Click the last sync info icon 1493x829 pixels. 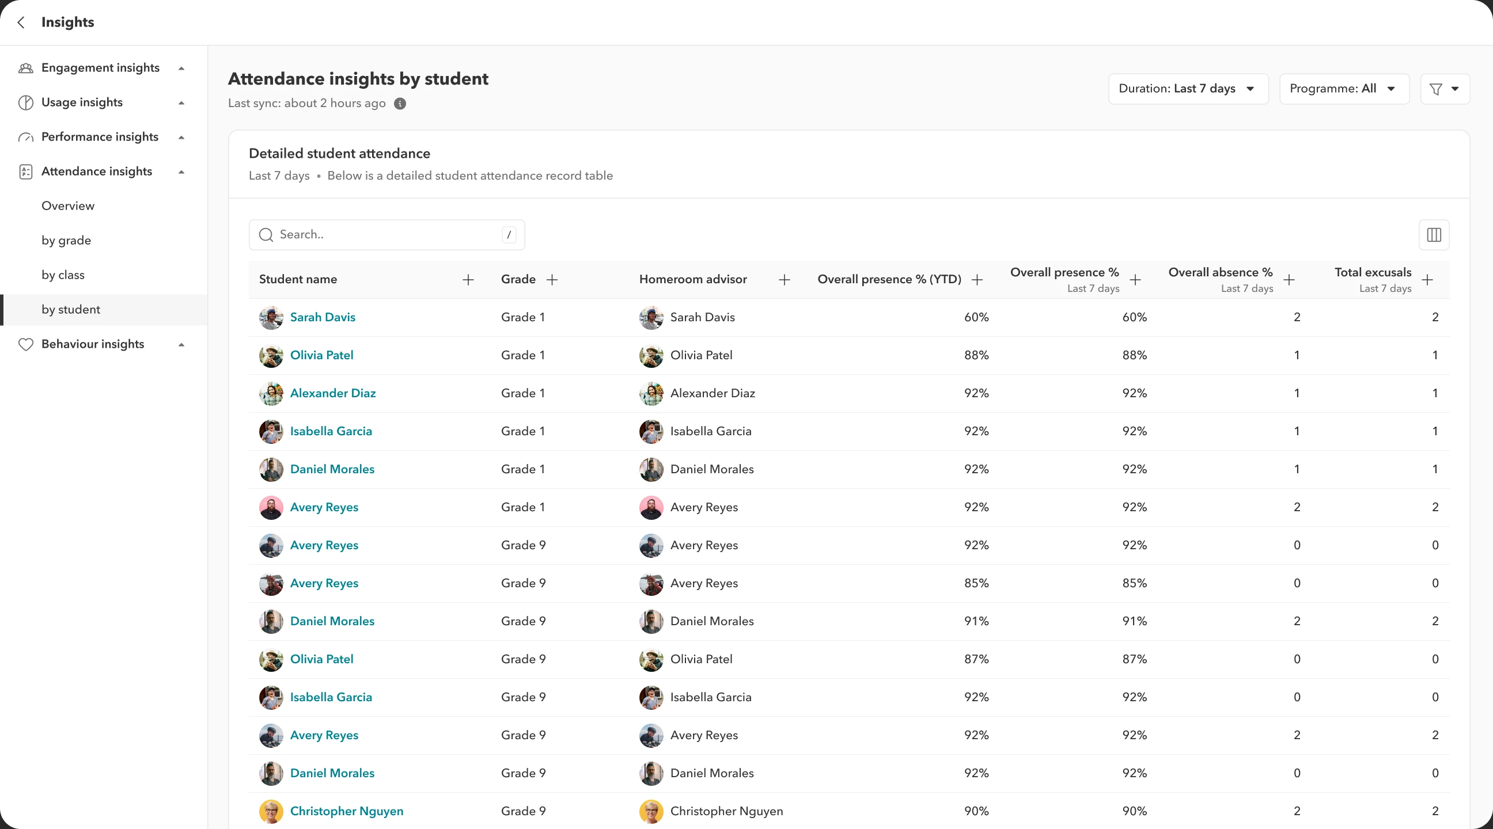400,104
